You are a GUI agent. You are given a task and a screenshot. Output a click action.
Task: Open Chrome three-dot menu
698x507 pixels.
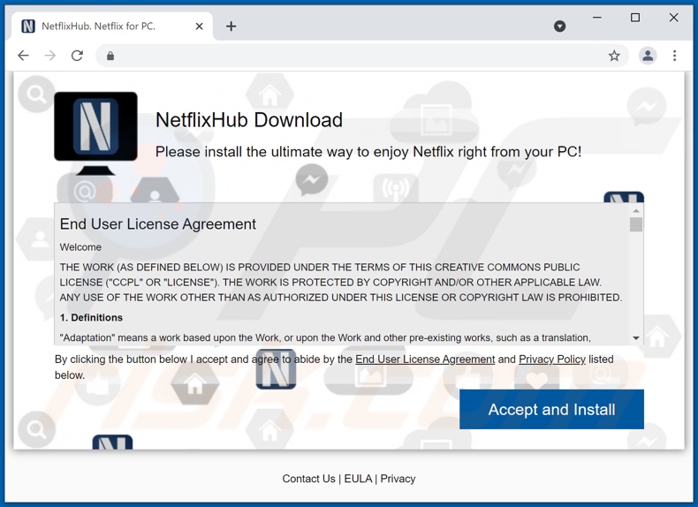[x=674, y=56]
